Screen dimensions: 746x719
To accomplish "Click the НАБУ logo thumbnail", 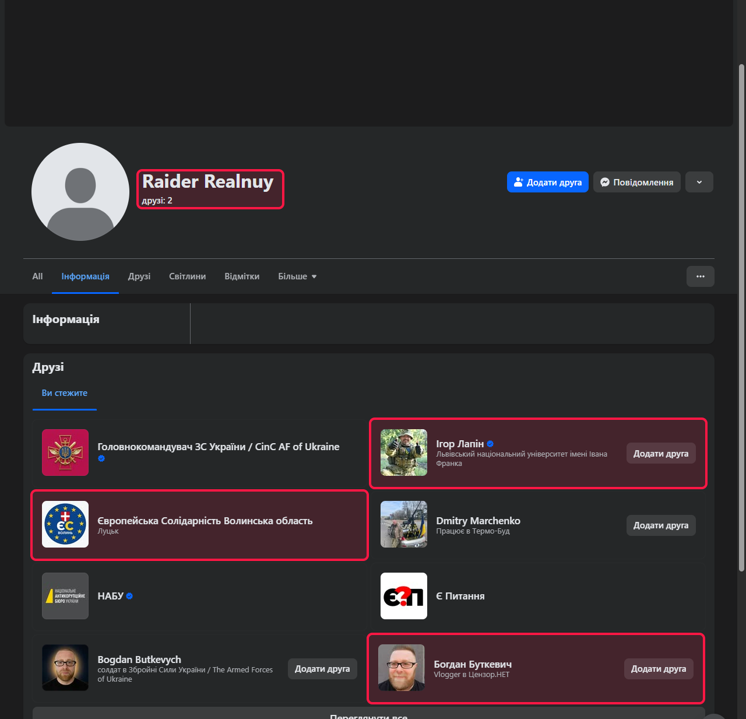I will (x=65, y=596).
